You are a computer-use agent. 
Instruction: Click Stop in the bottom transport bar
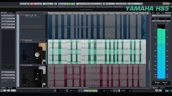tap(89, 91)
